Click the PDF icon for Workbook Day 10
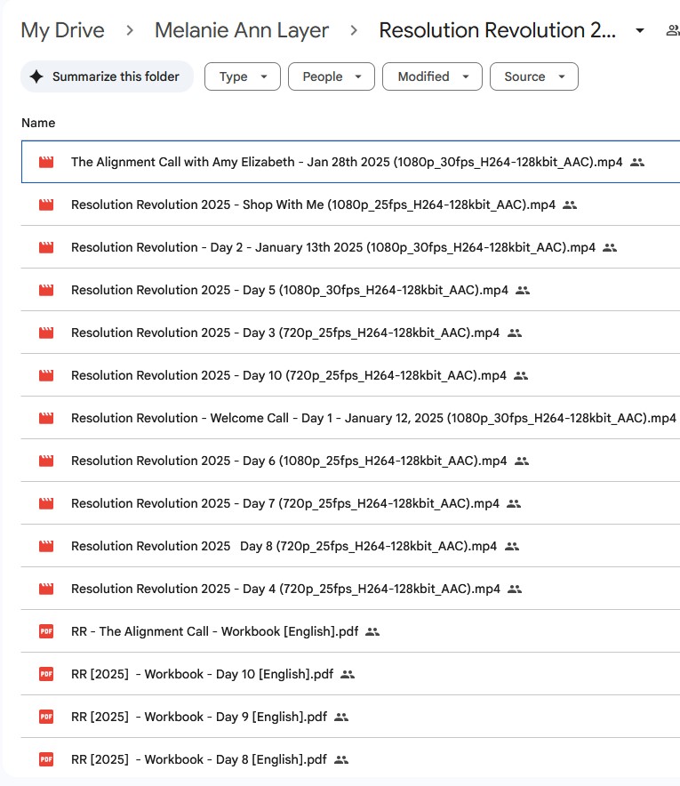Viewport: 680px width, 786px height. coord(46,674)
